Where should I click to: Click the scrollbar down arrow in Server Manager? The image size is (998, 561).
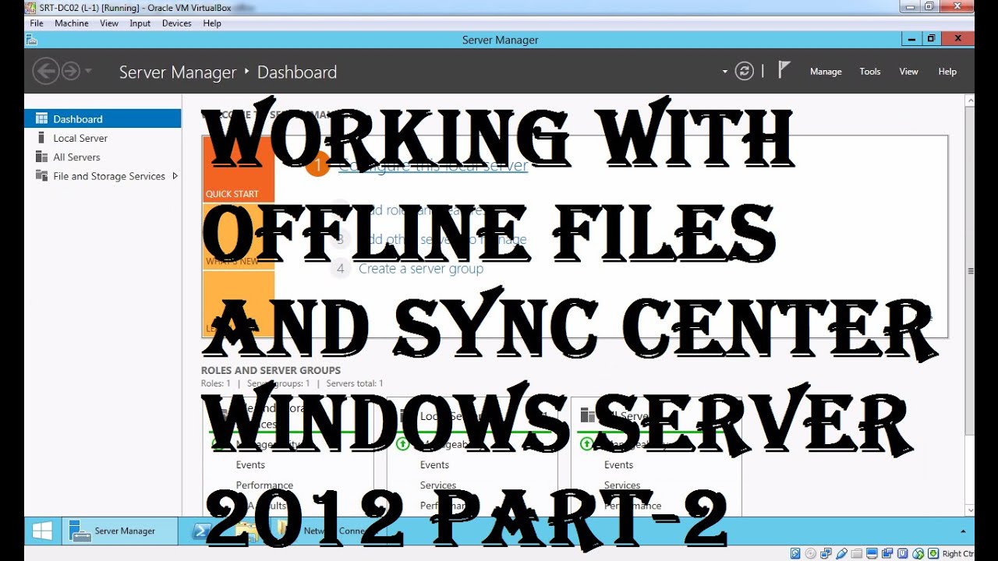970,510
